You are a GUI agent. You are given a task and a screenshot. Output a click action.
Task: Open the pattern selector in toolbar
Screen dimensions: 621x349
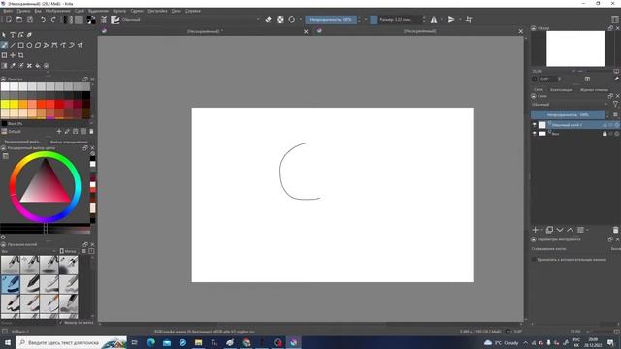coord(79,19)
